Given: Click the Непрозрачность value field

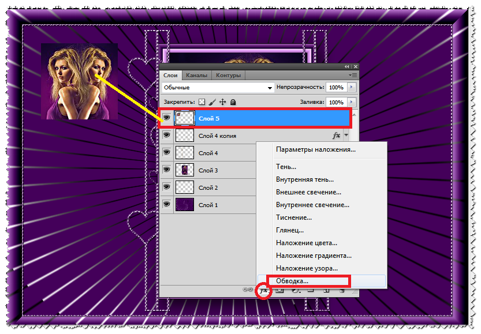Looking at the screenshot, I should point(336,87).
